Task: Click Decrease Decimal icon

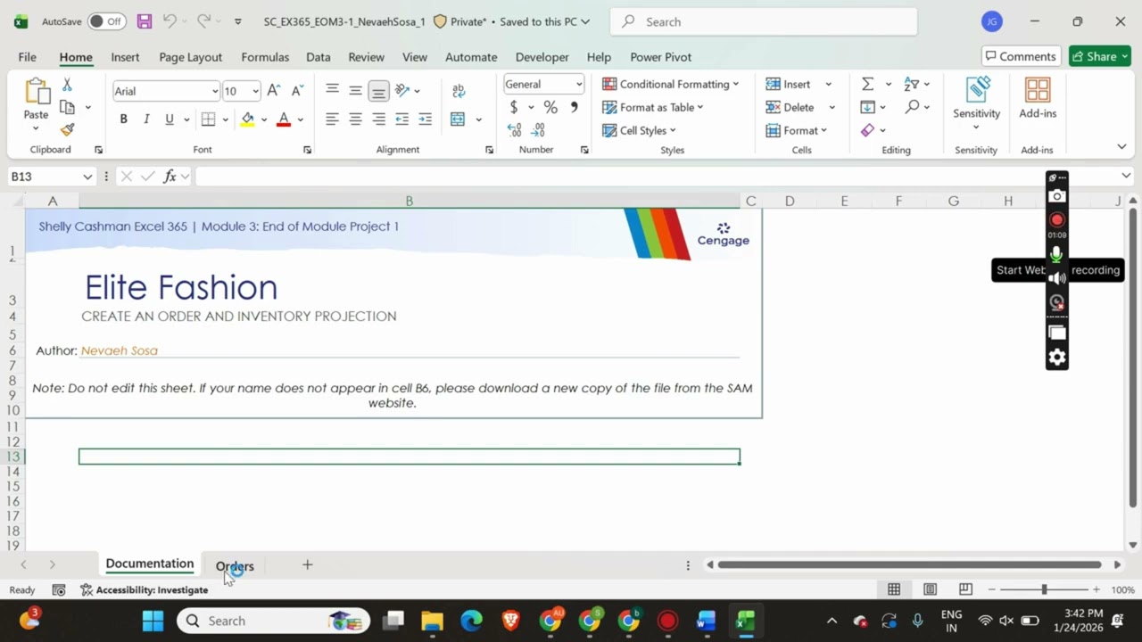Action: (x=538, y=130)
